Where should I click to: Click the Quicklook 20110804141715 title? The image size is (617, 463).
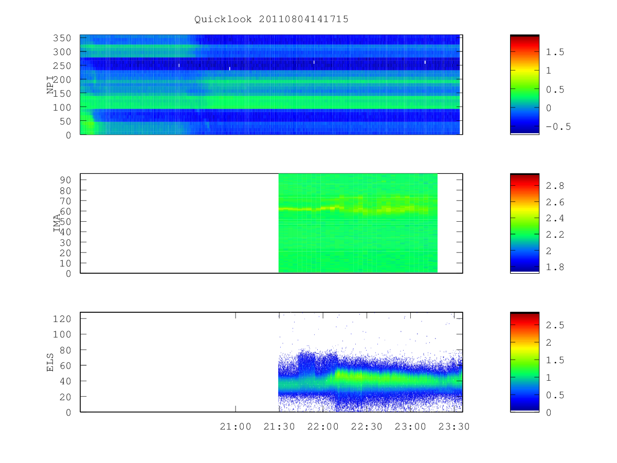click(x=271, y=19)
